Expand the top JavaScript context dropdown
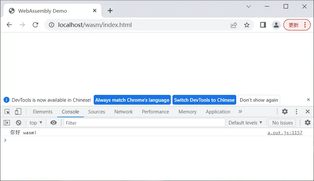The width and height of the screenshot is (314, 181). (x=36, y=123)
